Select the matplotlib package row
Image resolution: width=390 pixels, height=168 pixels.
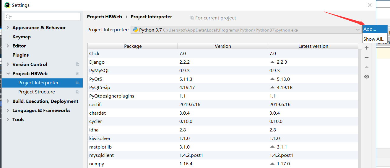click(223, 147)
